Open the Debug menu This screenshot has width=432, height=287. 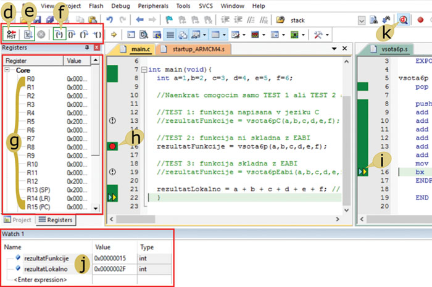click(x=120, y=6)
